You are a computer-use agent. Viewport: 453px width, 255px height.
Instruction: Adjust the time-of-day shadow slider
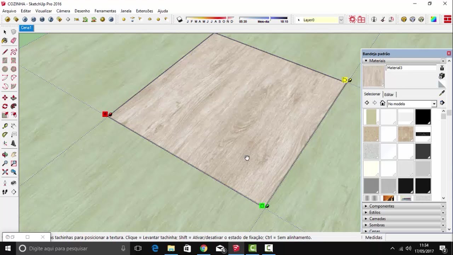263,18
